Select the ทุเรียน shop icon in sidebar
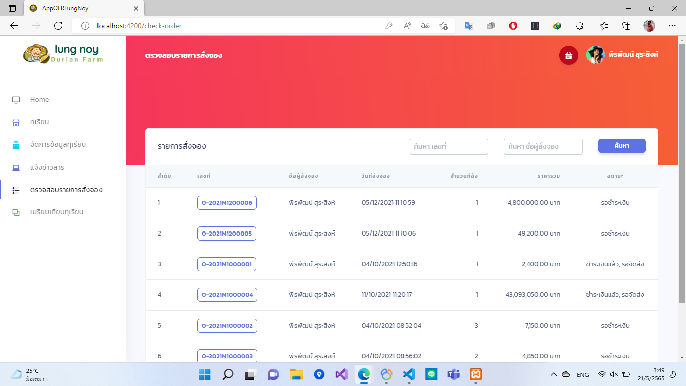 (x=16, y=122)
